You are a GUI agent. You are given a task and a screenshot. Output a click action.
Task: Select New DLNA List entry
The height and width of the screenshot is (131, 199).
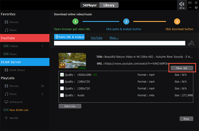tap(19, 110)
